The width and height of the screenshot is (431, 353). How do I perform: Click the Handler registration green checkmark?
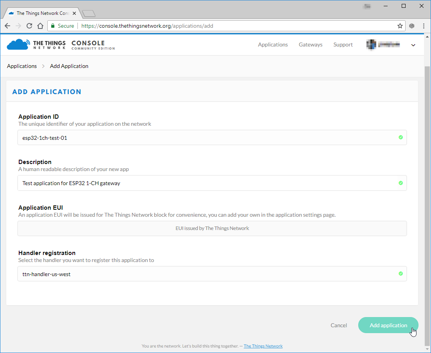tap(401, 273)
